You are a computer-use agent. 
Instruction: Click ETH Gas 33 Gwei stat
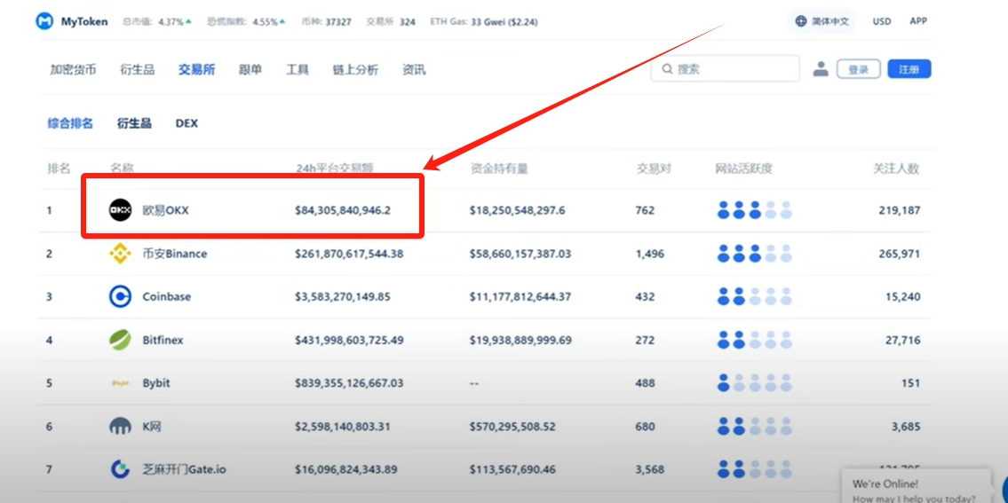484,22
